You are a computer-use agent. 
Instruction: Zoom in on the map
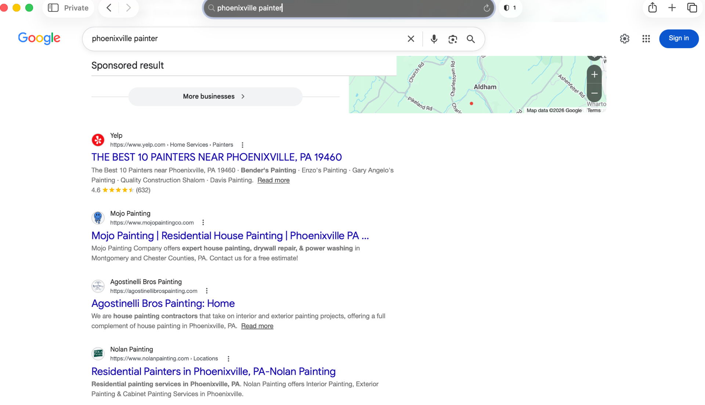pos(594,75)
